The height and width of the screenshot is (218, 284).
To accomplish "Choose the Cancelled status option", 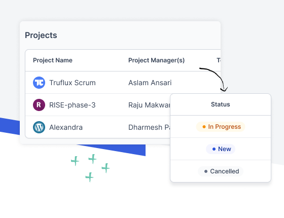I will click(x=221, y=171).
